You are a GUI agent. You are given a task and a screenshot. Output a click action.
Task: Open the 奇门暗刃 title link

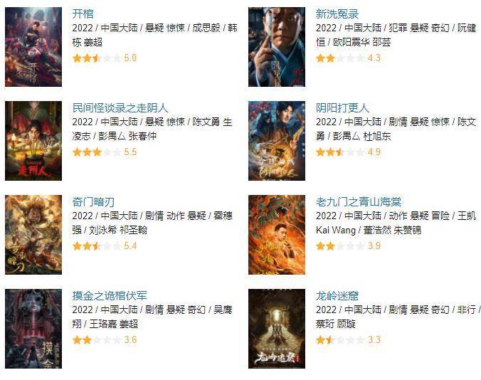[x=93, y=202]
